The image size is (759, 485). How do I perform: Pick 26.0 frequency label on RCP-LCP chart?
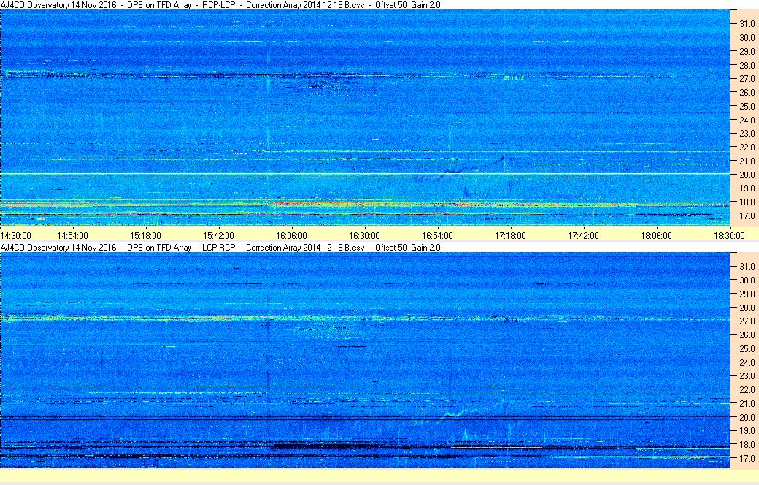[747, 92]
